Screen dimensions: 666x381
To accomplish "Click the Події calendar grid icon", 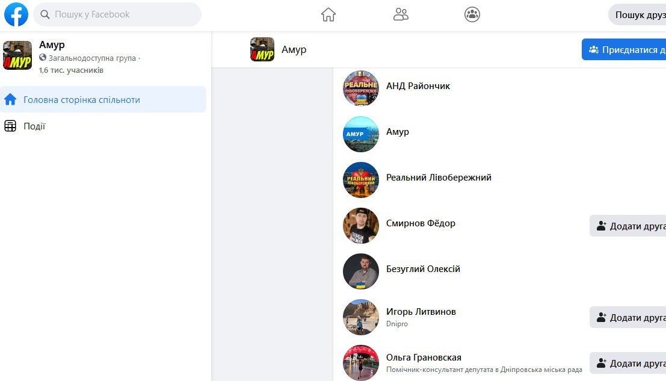I will point(10,126).
